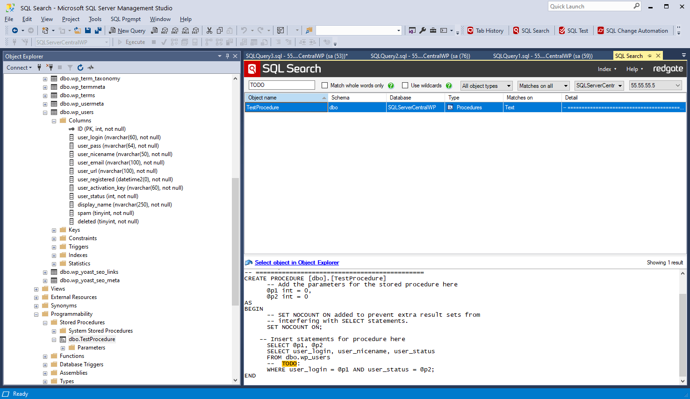Click the Save icon in the toolbar

[89, 30]
